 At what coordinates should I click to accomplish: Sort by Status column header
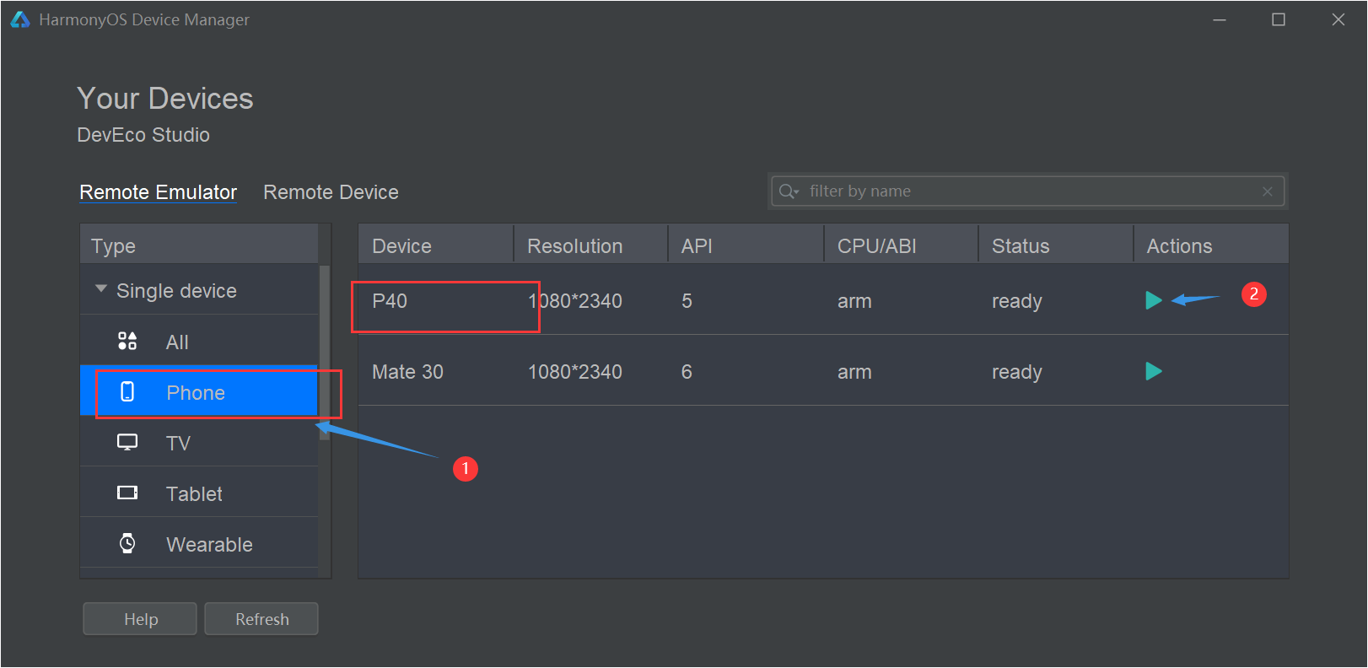coord(1055,245)
